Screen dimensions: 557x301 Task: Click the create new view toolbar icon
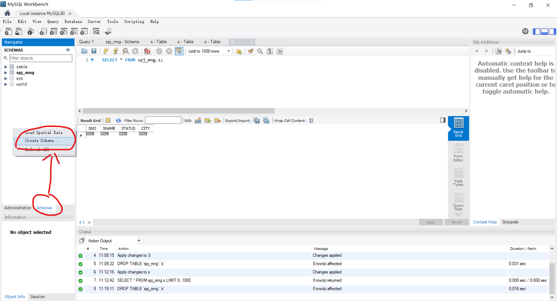(64, 31)
